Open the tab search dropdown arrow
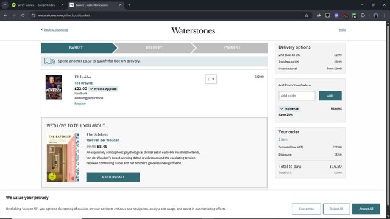390x219 pixels. (5, 5)
